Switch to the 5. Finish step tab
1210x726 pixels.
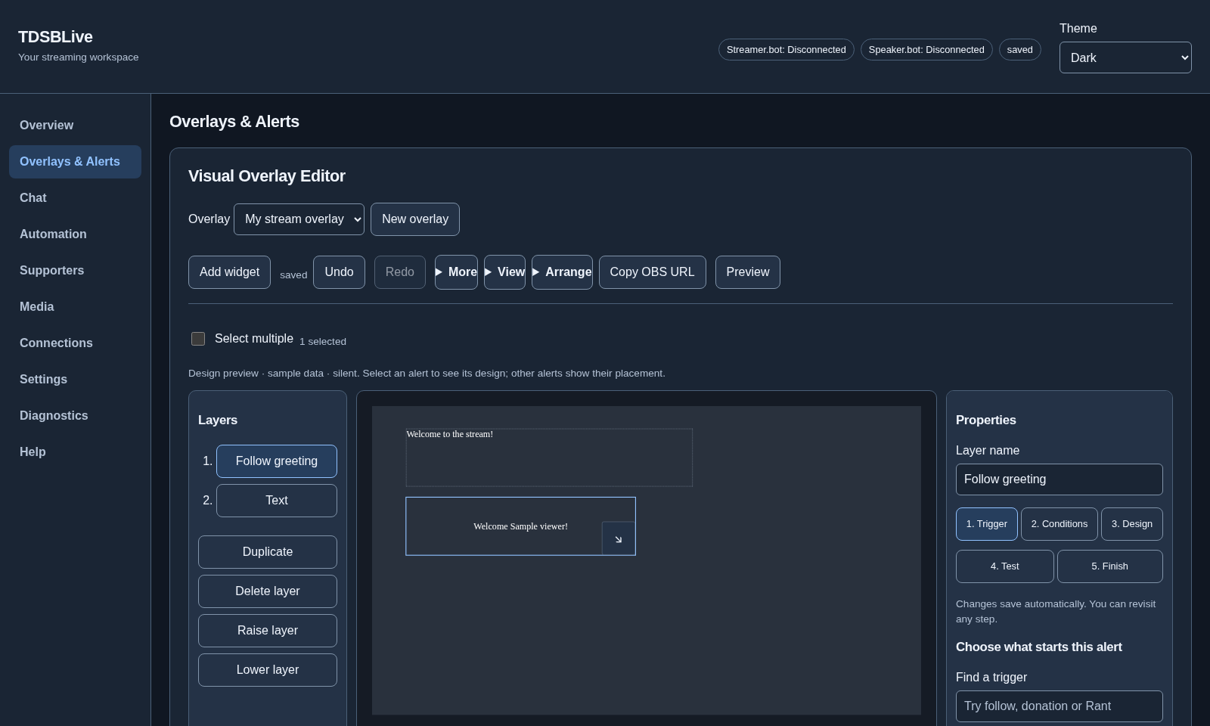click(1110, 566)
